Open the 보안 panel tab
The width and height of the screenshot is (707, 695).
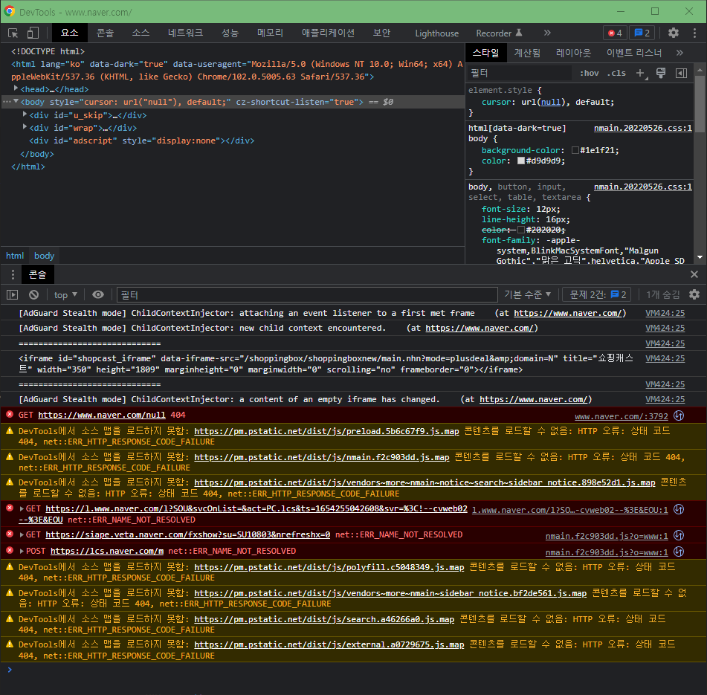coord(381,33)
